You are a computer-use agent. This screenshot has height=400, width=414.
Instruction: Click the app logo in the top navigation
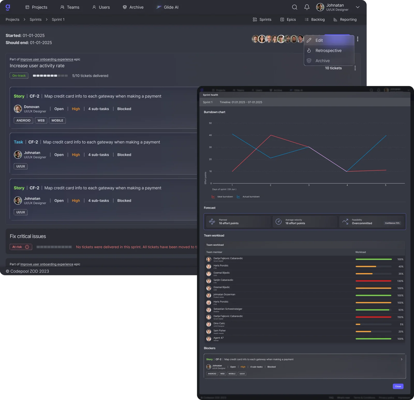click(8, 7)
